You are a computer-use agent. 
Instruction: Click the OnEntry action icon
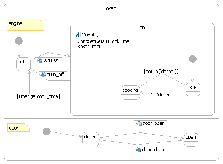[78, 35]
